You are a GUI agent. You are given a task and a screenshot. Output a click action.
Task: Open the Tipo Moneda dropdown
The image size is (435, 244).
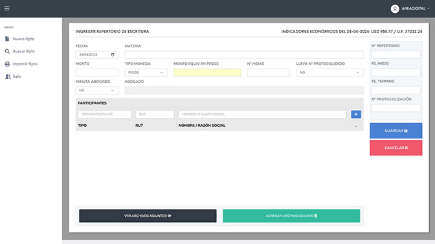(x=146, y=72)
